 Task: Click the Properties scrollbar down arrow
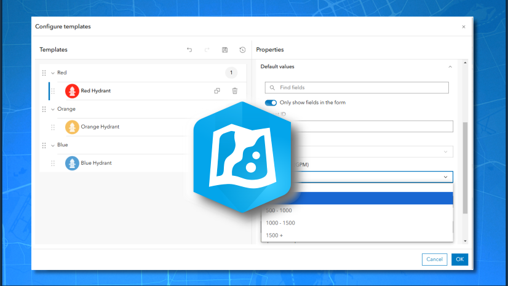tap(465, 241)
